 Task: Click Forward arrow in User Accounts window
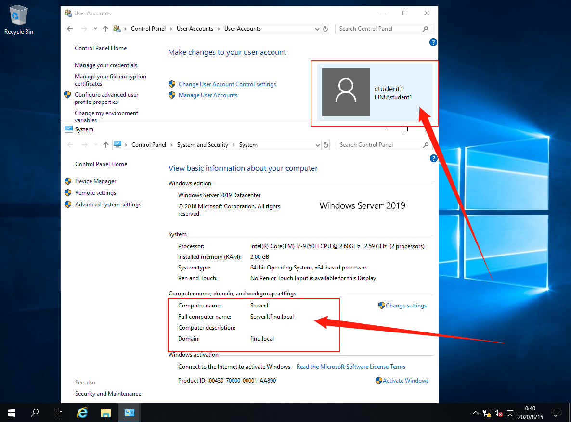coord(84,29)
